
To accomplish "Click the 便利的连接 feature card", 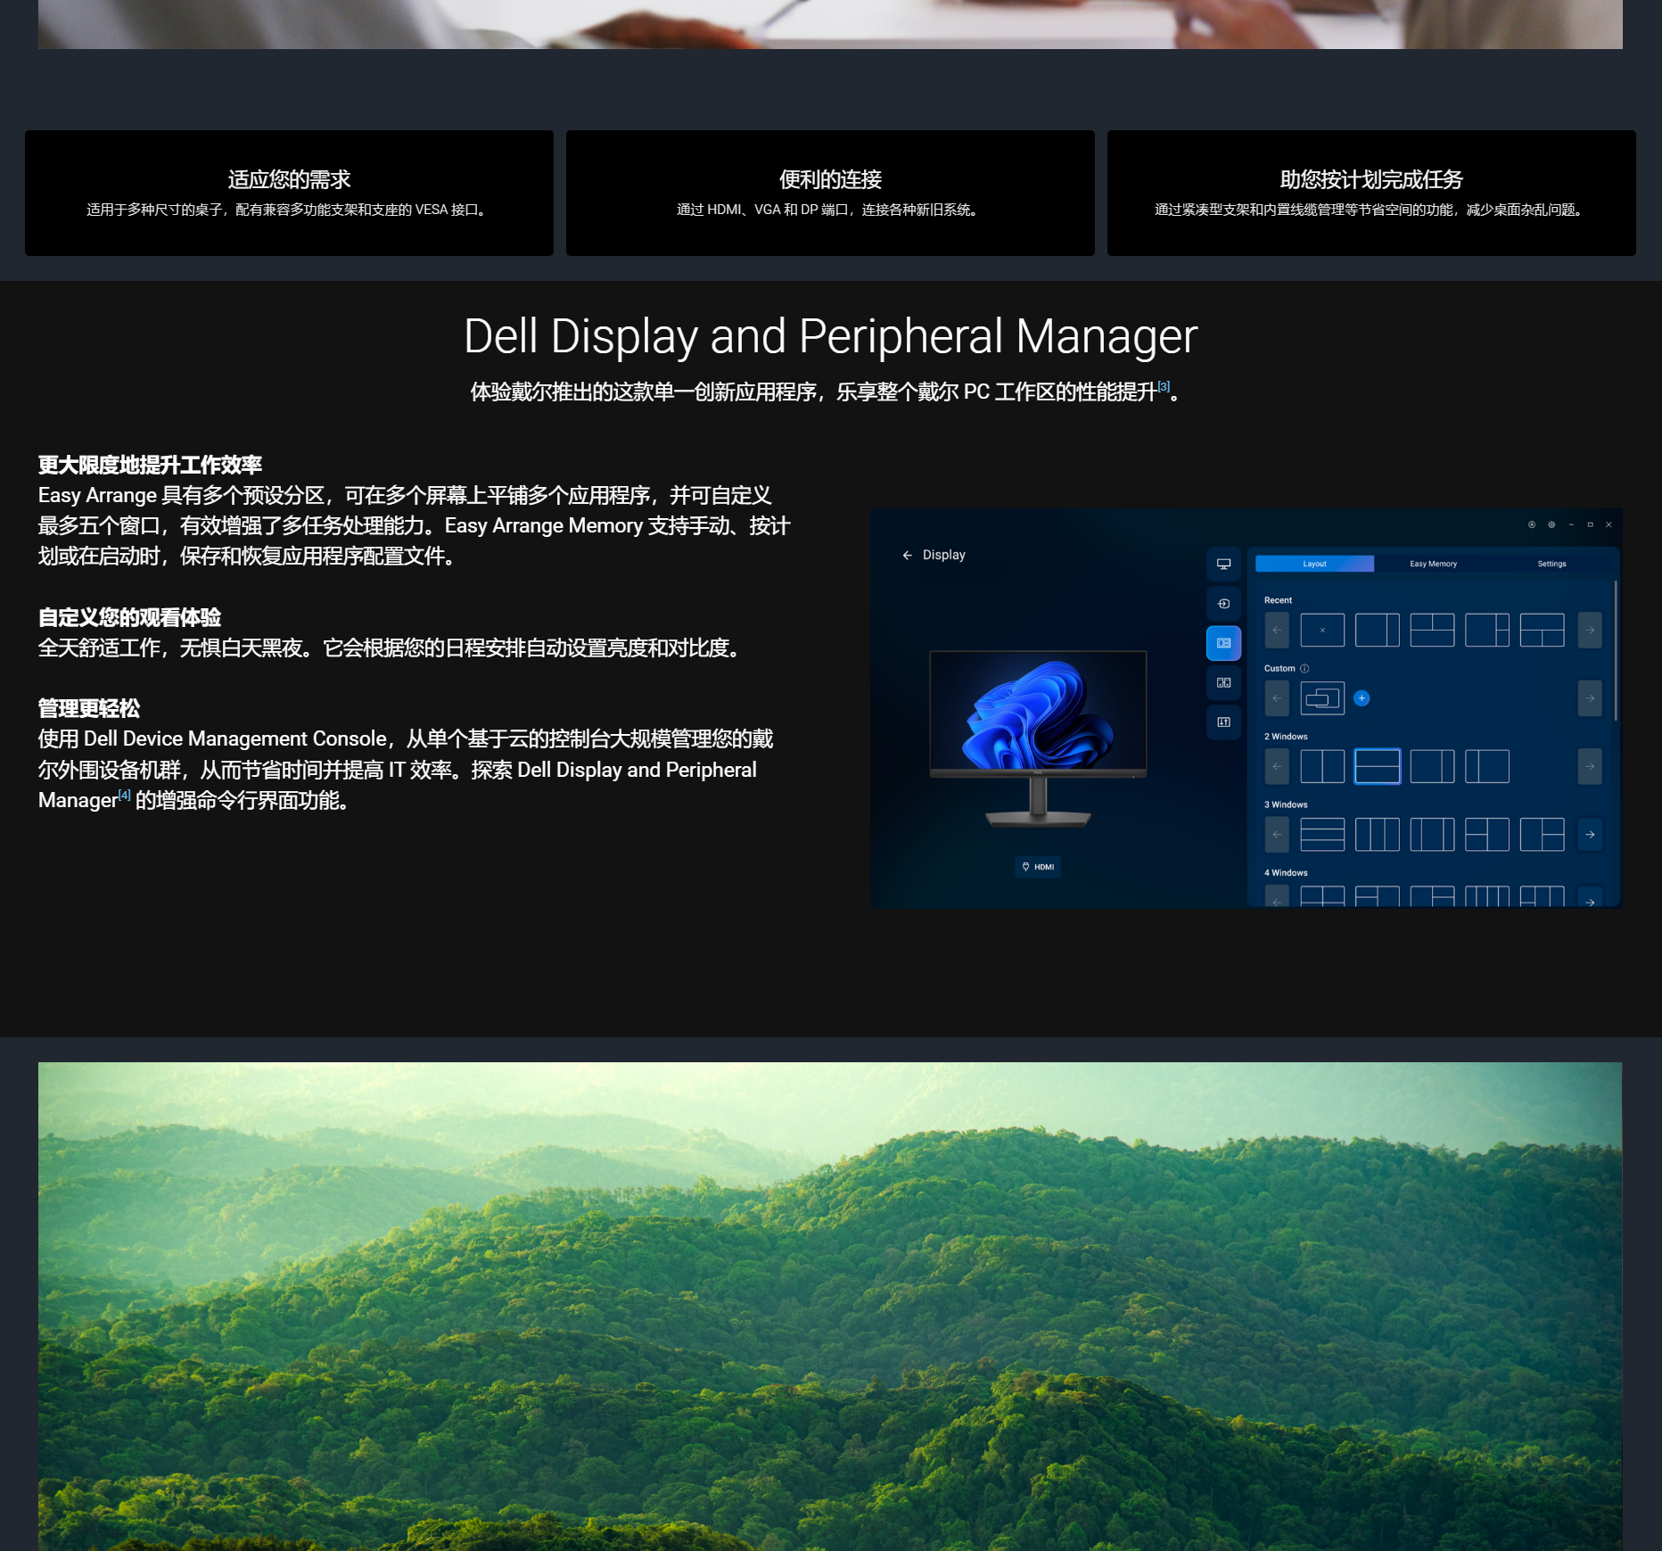I will [x=830, y=194].
